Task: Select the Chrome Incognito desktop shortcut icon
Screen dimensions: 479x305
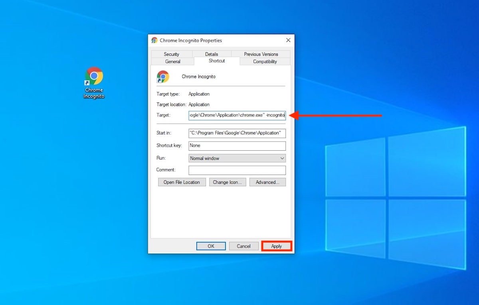Action: click(94, 83)
